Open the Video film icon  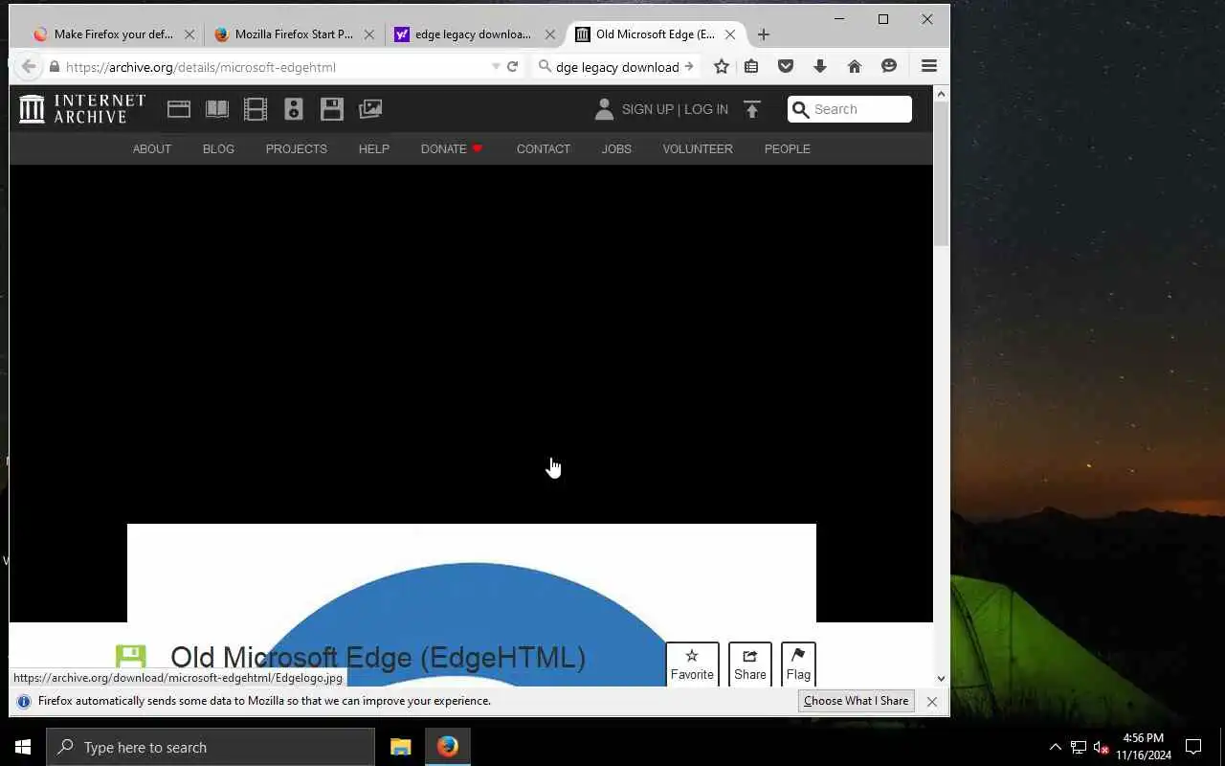pos(256,109)
